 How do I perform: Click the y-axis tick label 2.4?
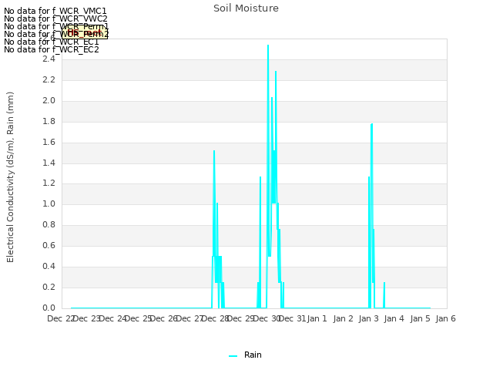[x=49, y=59]
